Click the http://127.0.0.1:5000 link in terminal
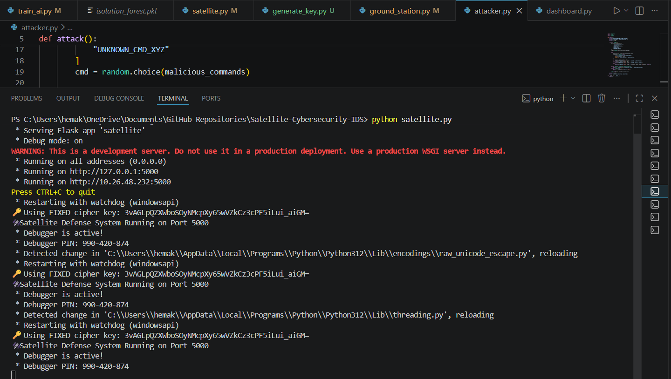The height and width of the screenshot is (379, 671). click(114, 171)
